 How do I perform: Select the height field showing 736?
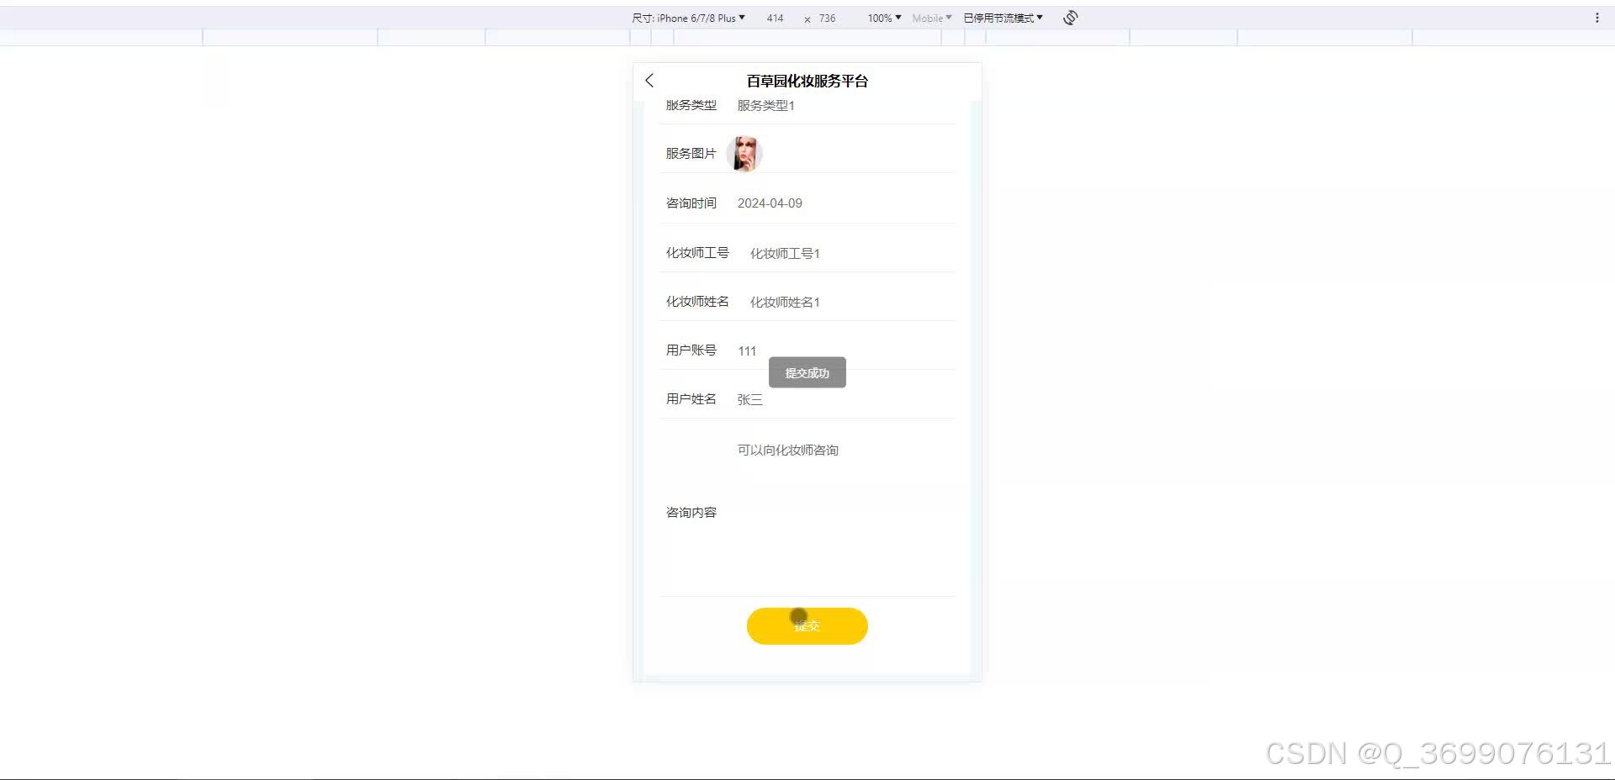pos(826,18)
